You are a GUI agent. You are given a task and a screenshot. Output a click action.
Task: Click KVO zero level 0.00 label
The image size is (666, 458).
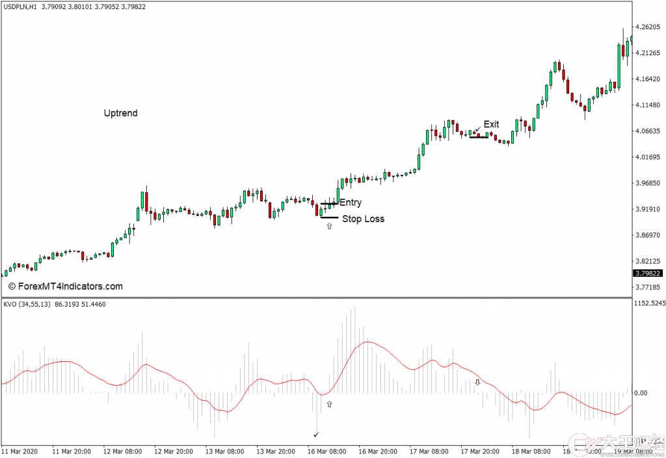(641, 393)
